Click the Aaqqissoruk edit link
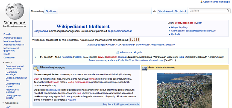Screen dimensions: 232x108 pyautogui.click(x=109, y=104)
